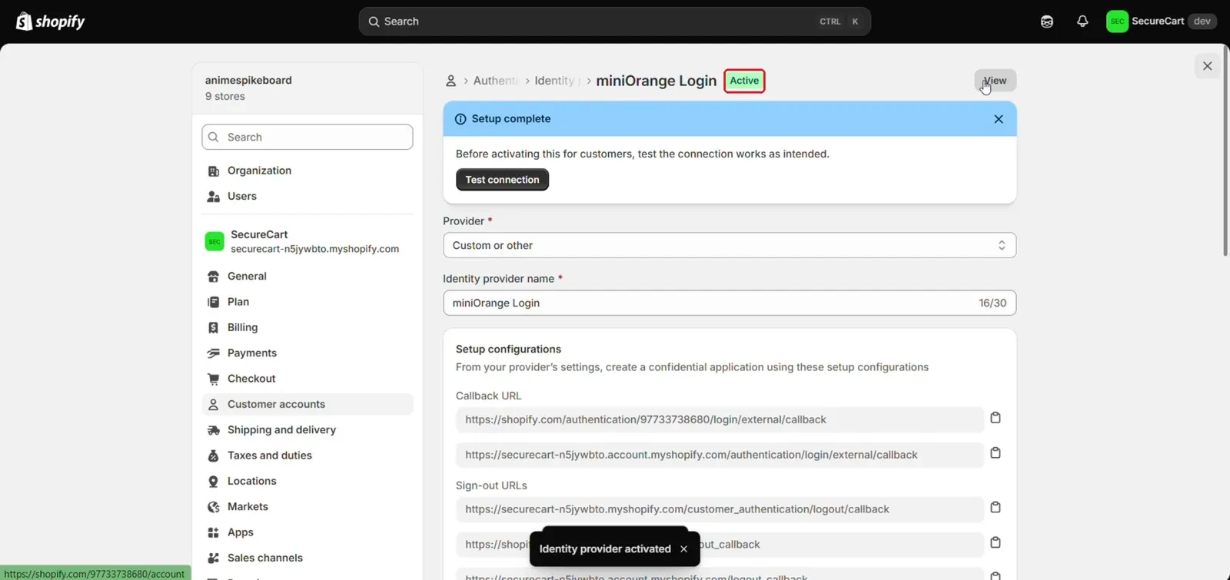Copy the shopify.com logout_callback URL
This screenshot has height=580, width=1230.
click(x=996, y=543)
